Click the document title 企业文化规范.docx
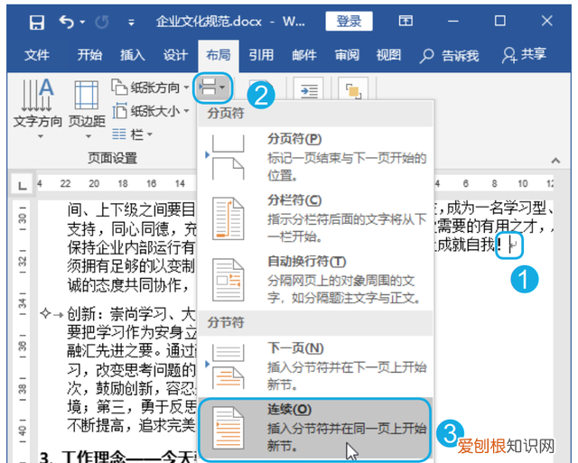 pos(209,22)
